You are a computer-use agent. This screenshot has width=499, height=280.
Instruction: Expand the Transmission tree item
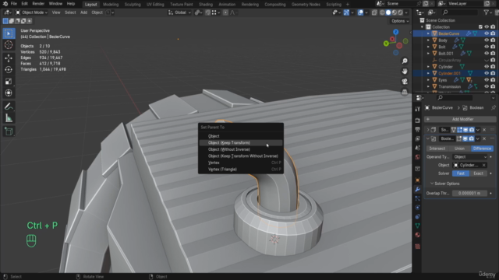click(428, 86)
